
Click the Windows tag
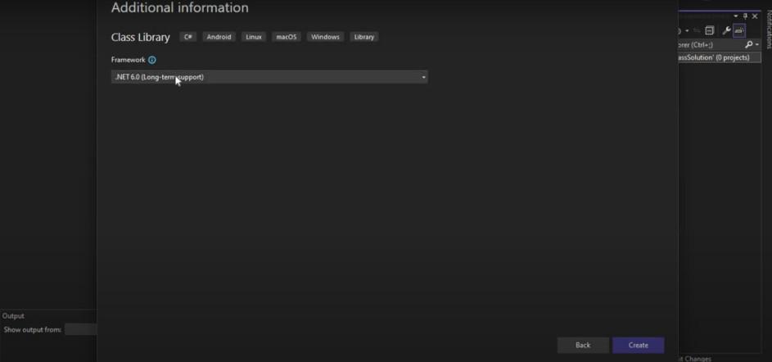[x=325, y=37]
